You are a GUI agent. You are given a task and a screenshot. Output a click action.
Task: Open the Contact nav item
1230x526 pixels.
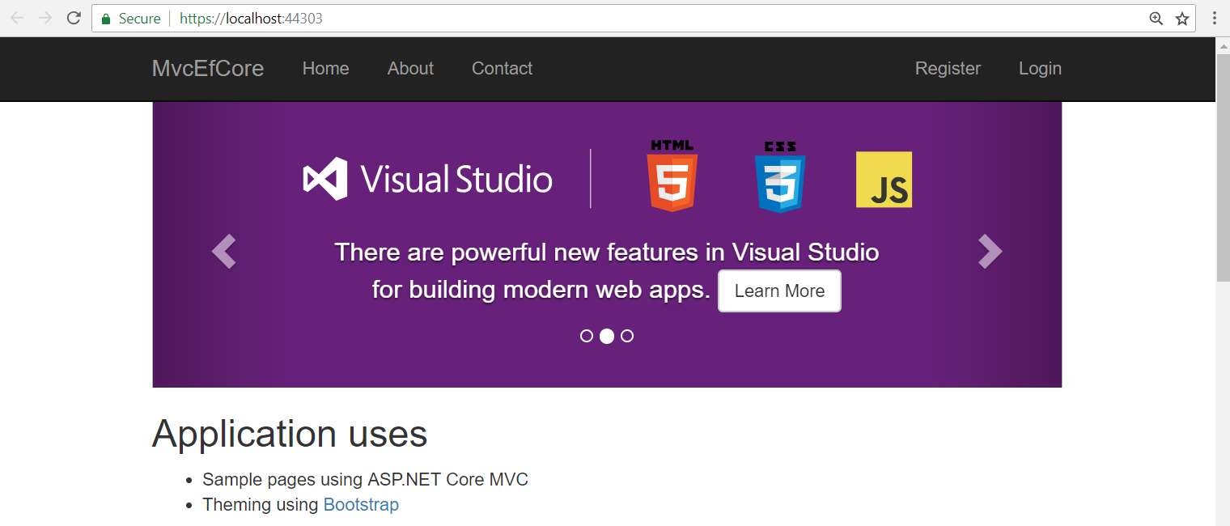503,69
